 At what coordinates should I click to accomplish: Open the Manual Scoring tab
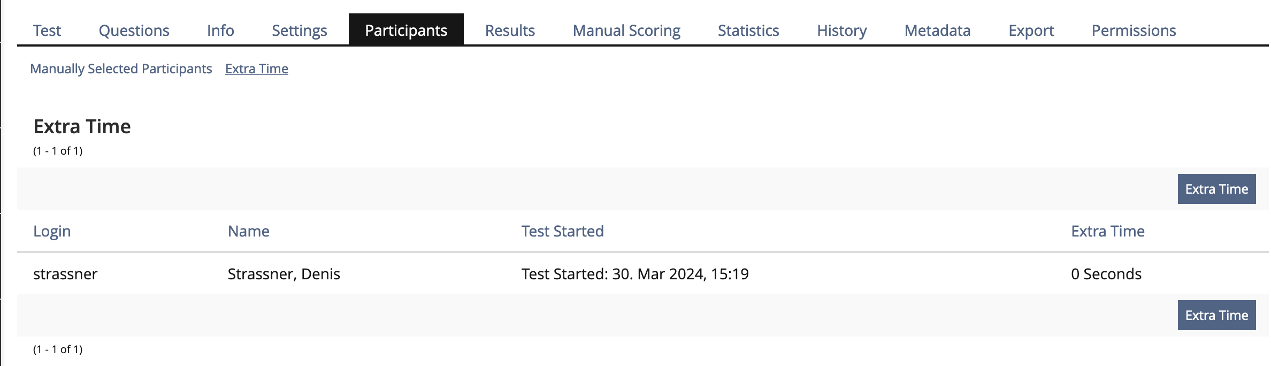coord(626,30)
